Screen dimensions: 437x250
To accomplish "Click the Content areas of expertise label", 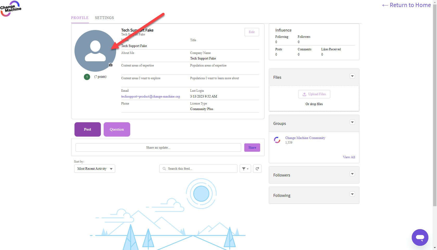I will [x=138, y=65].
